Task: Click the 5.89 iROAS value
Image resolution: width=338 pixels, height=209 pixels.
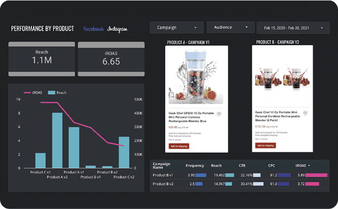Action: pyautogui.click(x=301, y=175)
